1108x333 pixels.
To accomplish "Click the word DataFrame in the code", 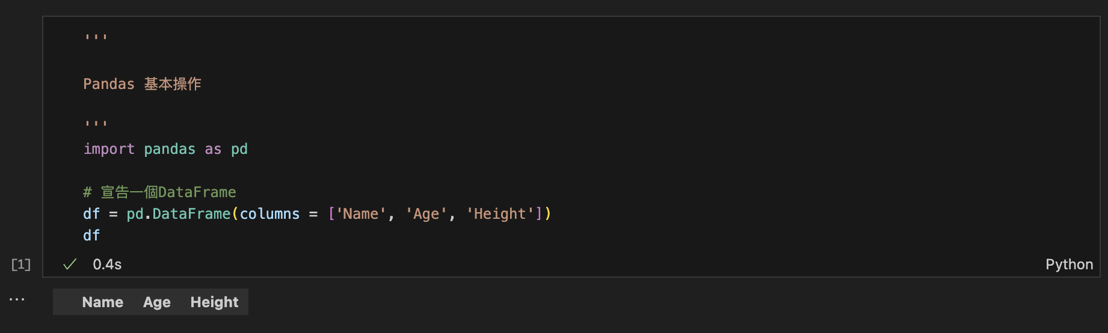I will 191,214.
